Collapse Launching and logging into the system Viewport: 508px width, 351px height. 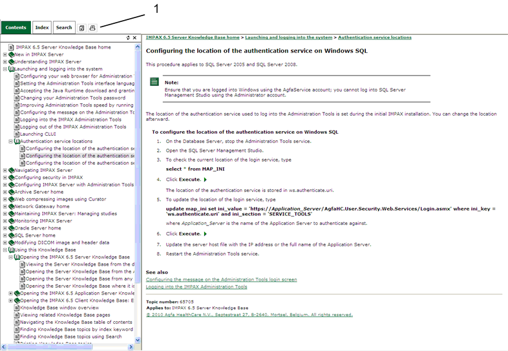tap(5, 69)
